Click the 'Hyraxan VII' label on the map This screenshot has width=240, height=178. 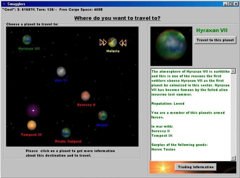(29, 48)
